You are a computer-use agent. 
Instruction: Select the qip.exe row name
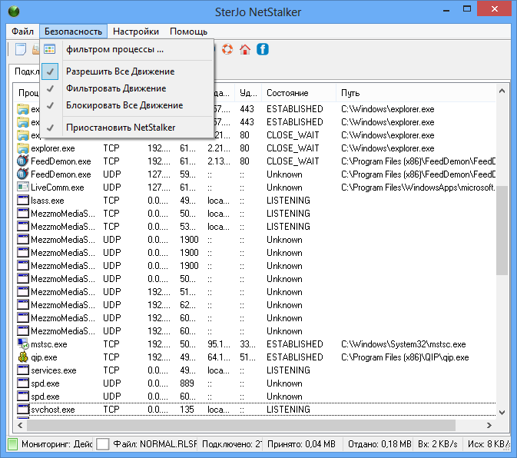click(x=44, y=357)
